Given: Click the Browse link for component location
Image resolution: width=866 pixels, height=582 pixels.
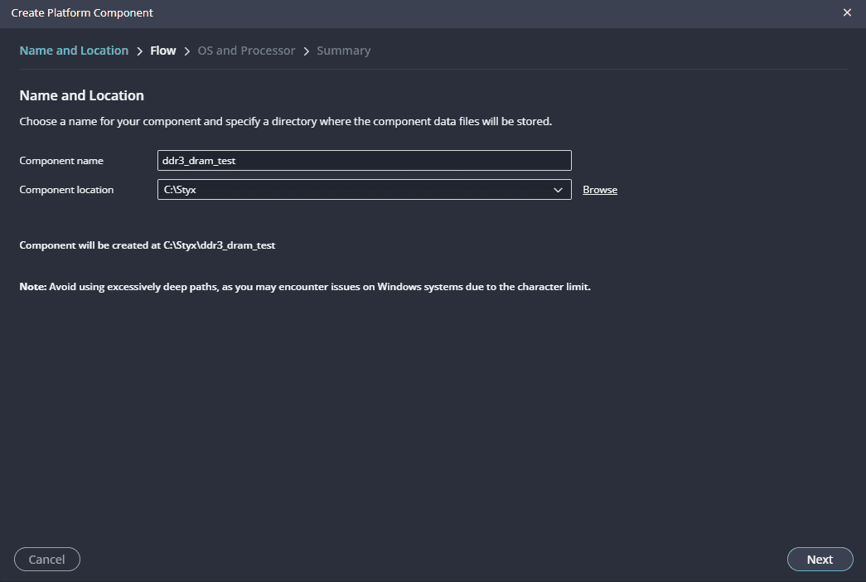Looking at the screenshot, I should point(600,190).
